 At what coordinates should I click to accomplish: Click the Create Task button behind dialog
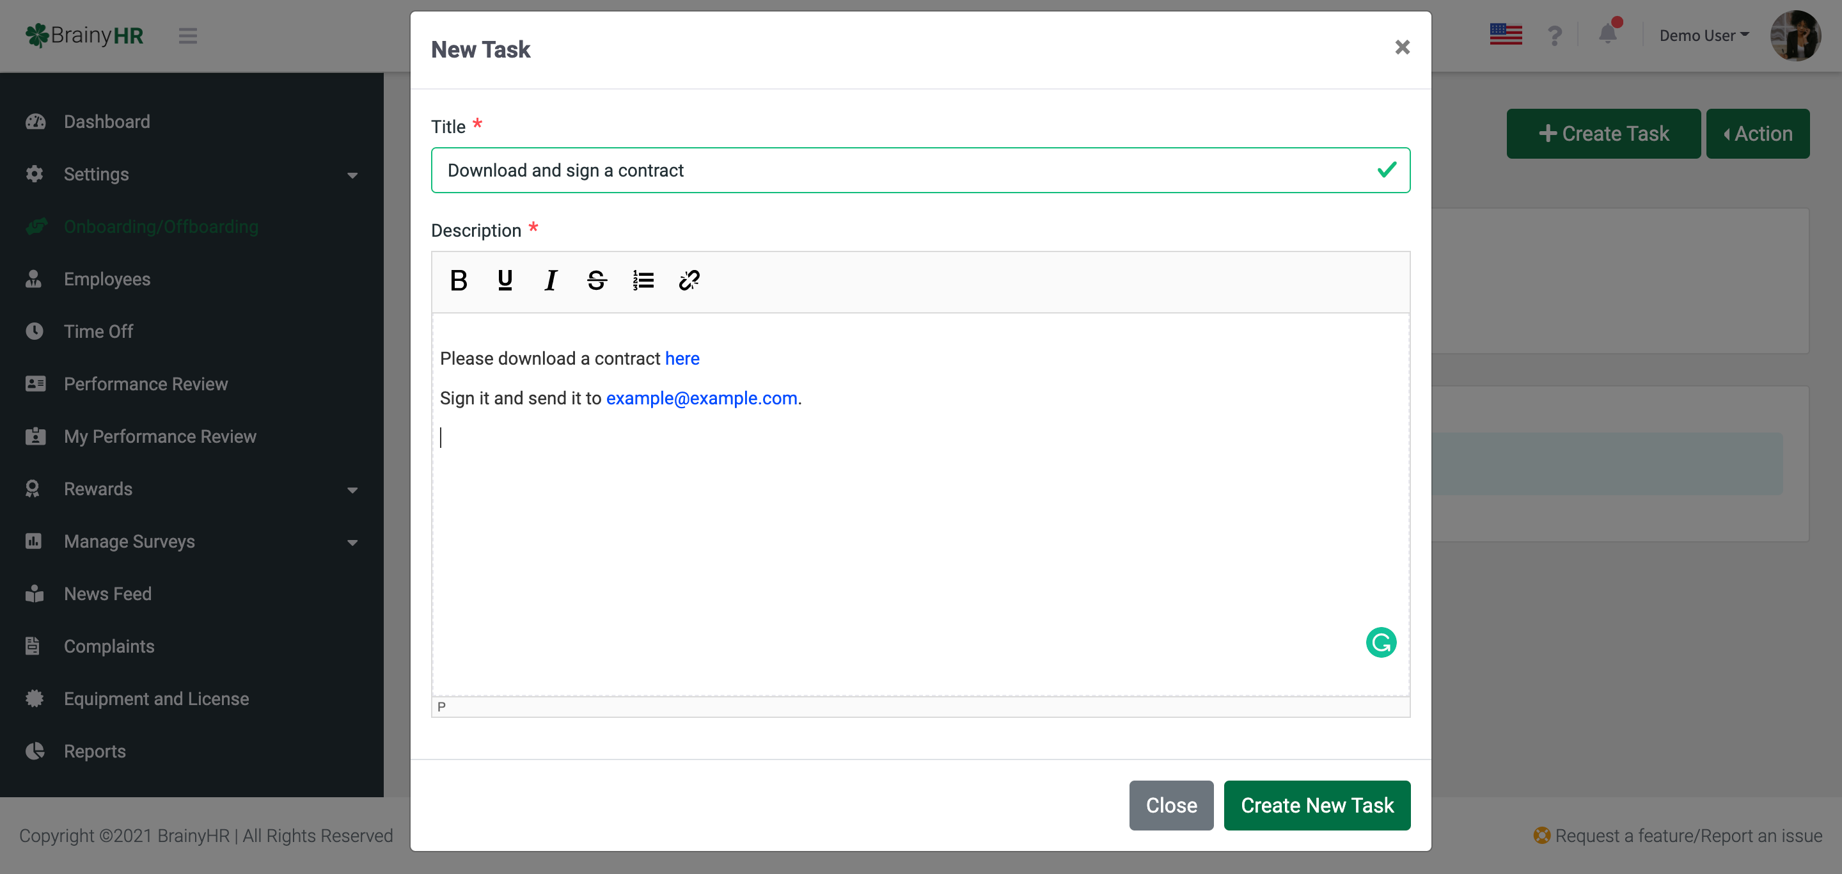1603,134
